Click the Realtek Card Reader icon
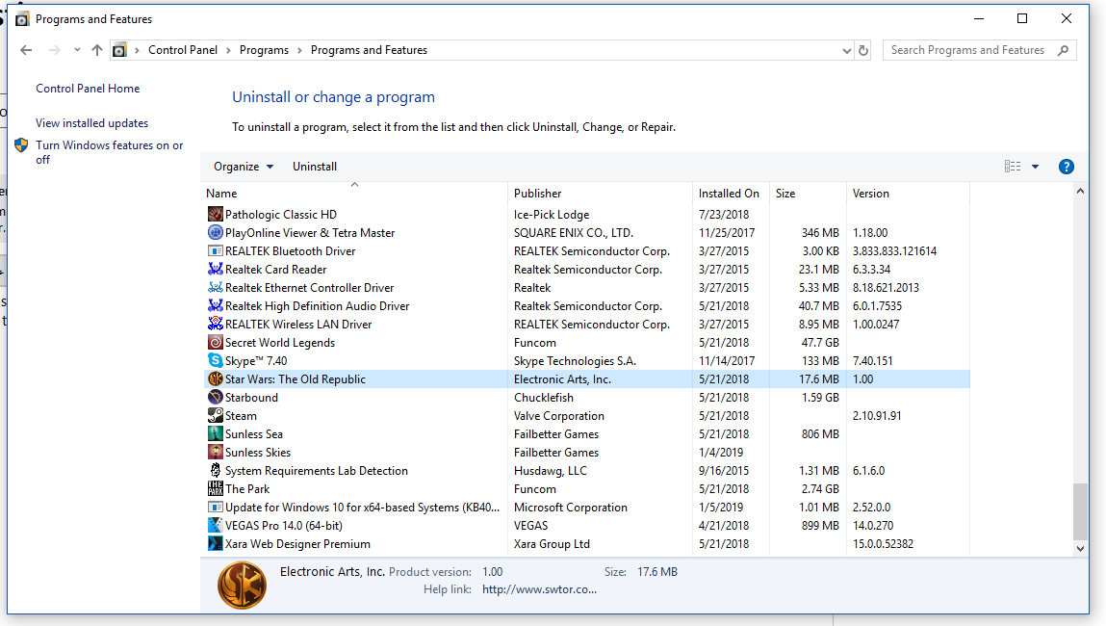The height and width of the screenshot is (626, 1106). [215, 269]
